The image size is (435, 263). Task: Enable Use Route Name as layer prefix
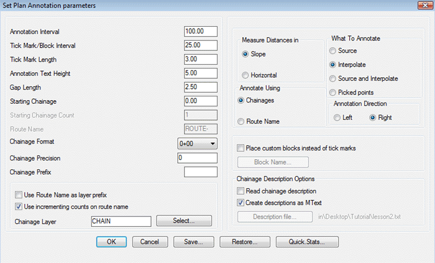tap(18, 195)
